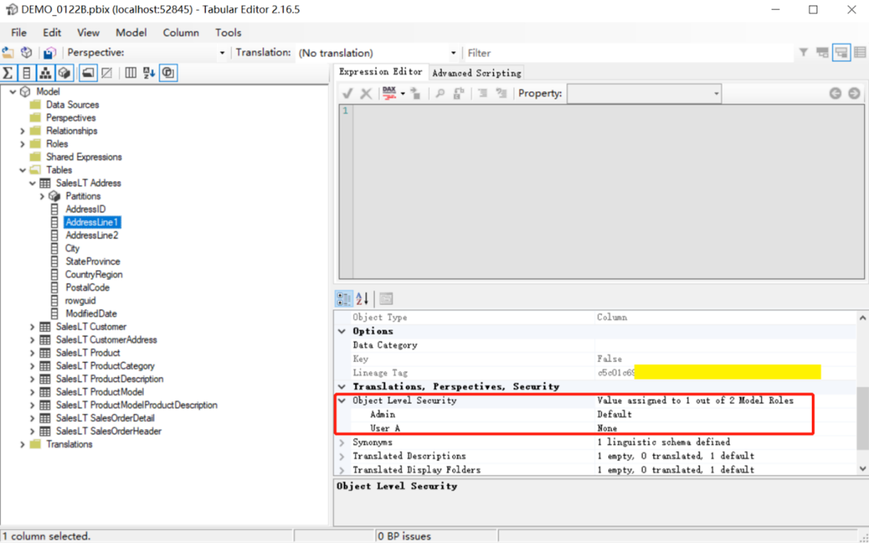
Task: Open the File menu
Action: (19, 33)
